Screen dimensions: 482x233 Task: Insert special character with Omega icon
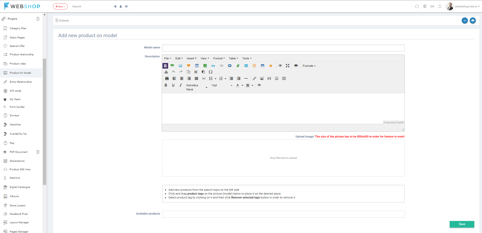(x=211, y=72)
